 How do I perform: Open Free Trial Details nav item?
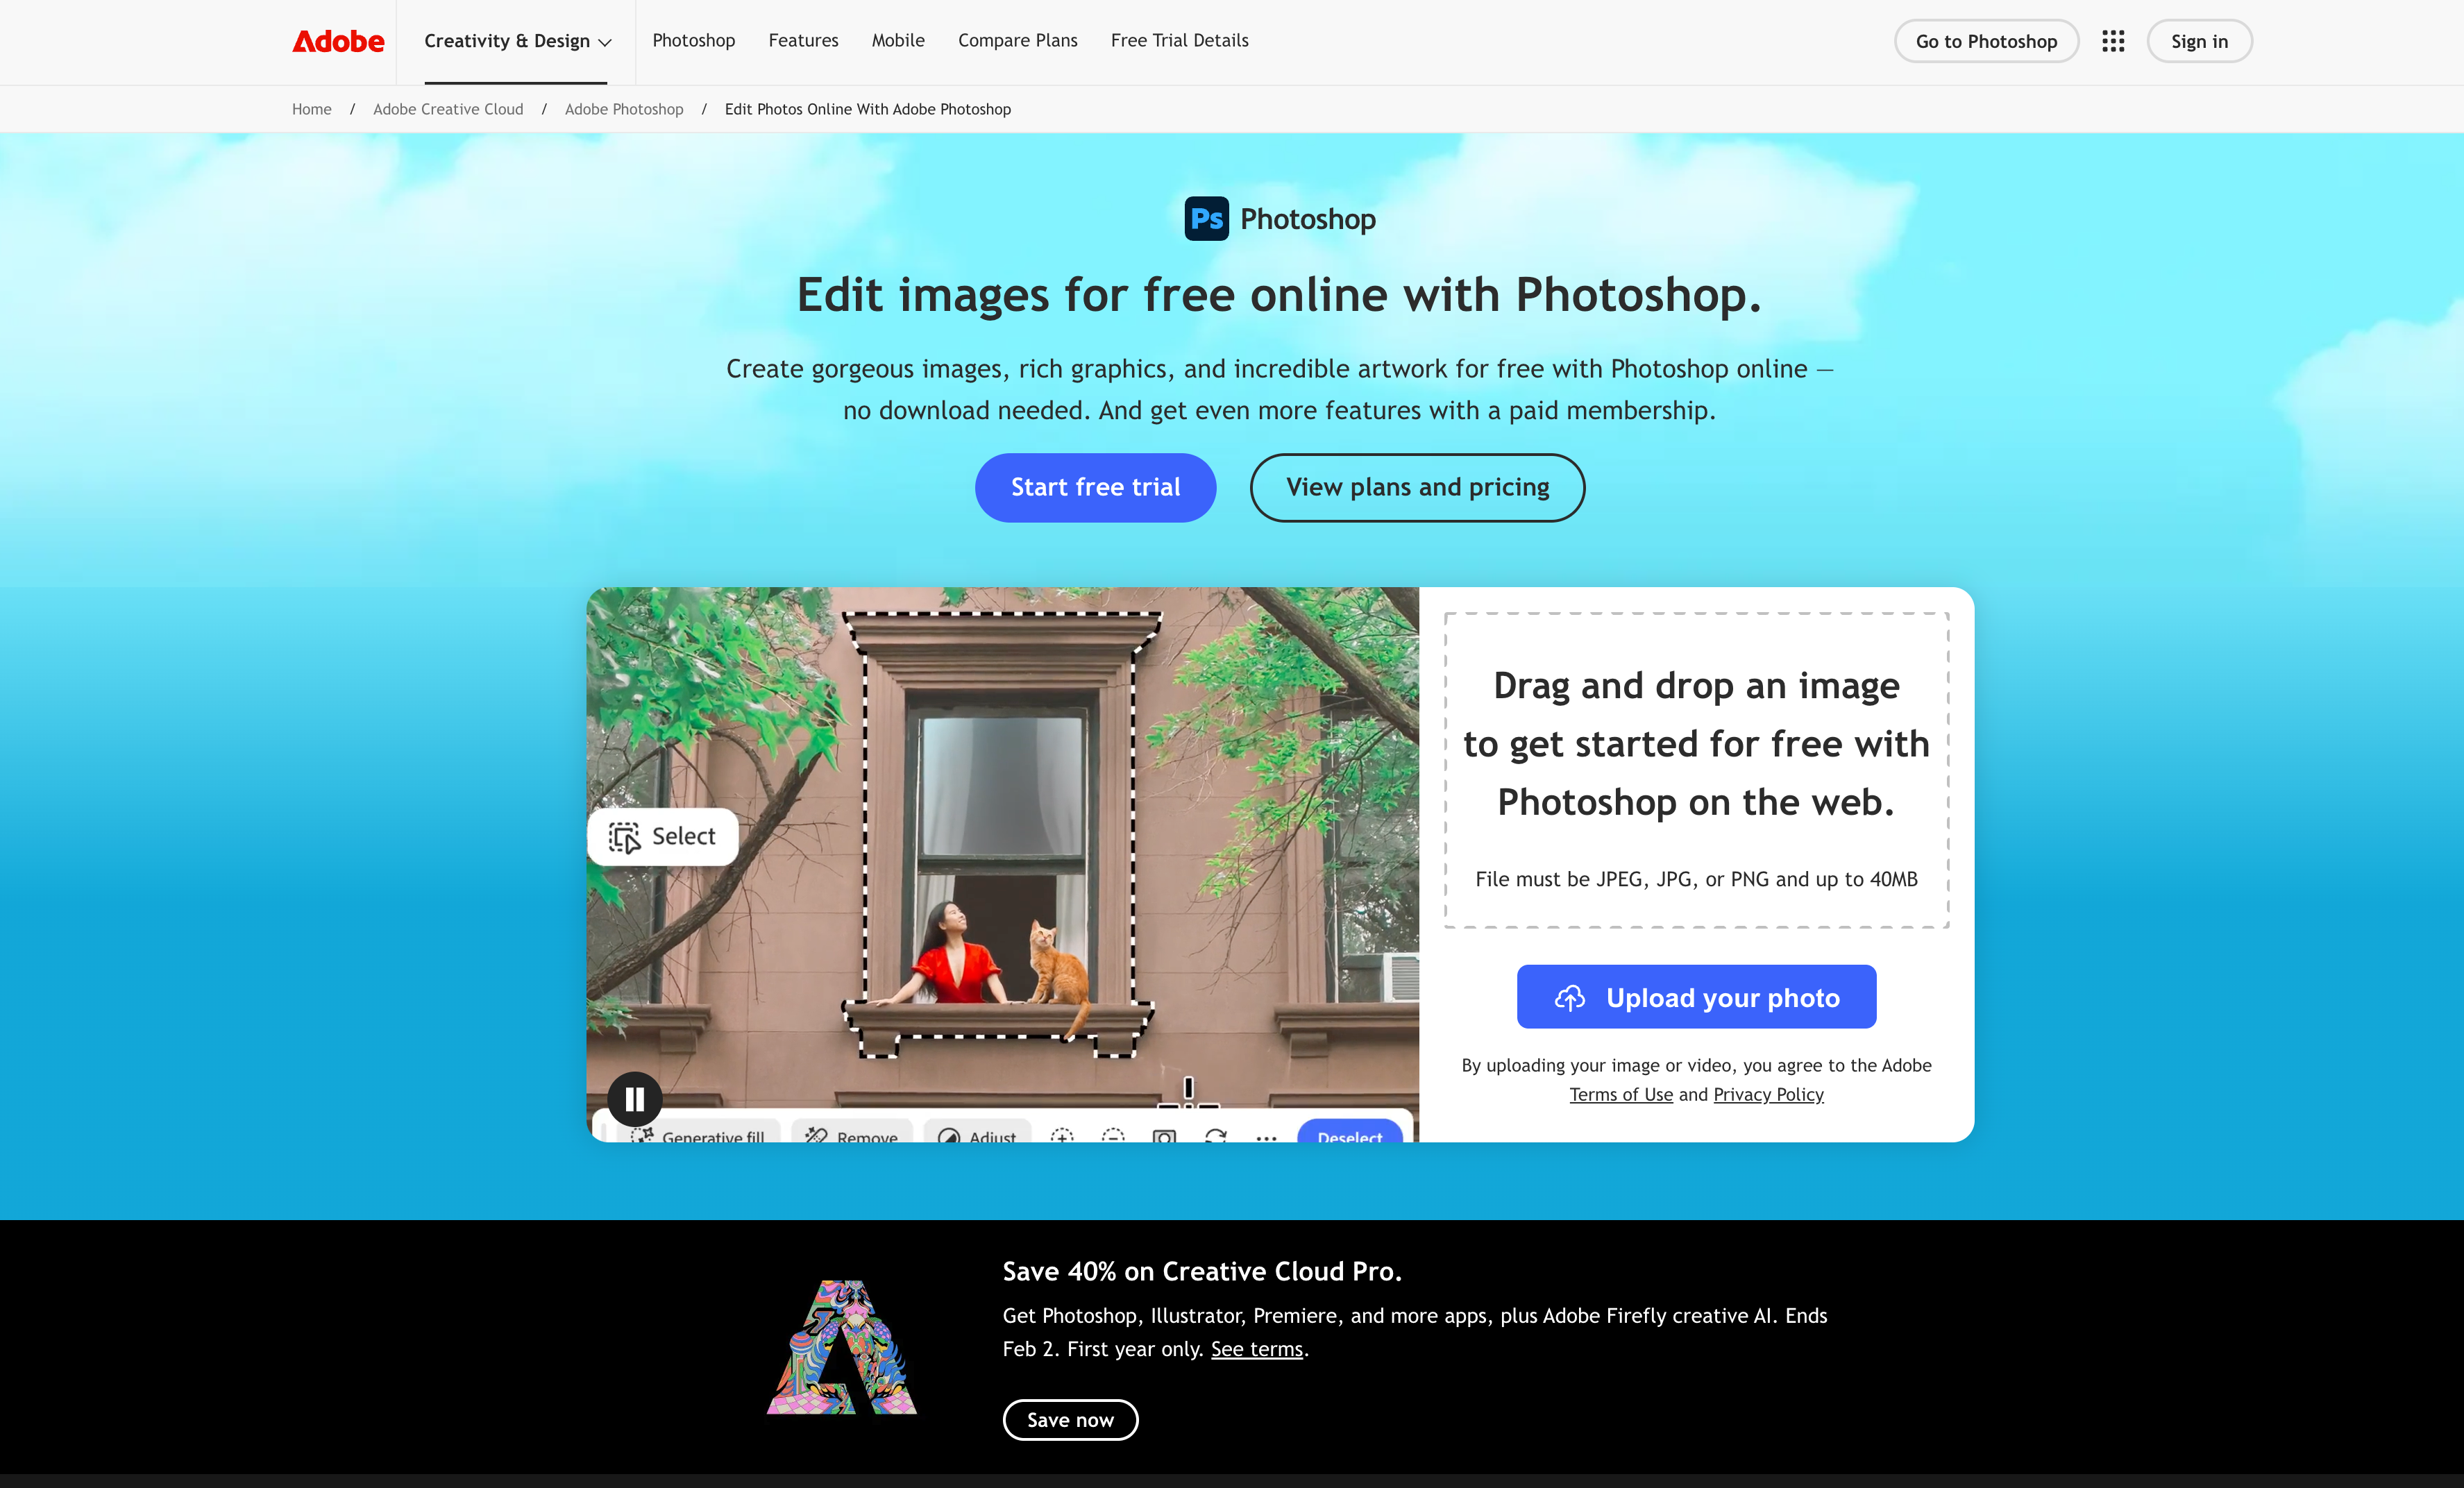click(x=1179, y=41)
